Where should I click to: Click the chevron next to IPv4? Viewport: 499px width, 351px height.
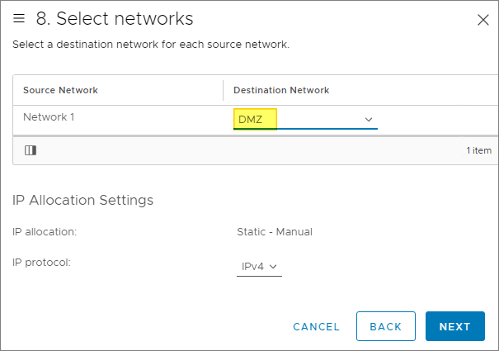(x=273, y=267)
